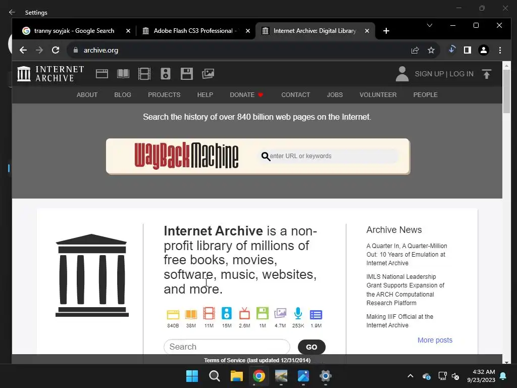Close the Google Search tab
The width and height of the screenshot is (517, 388).
tap(128, 31)
